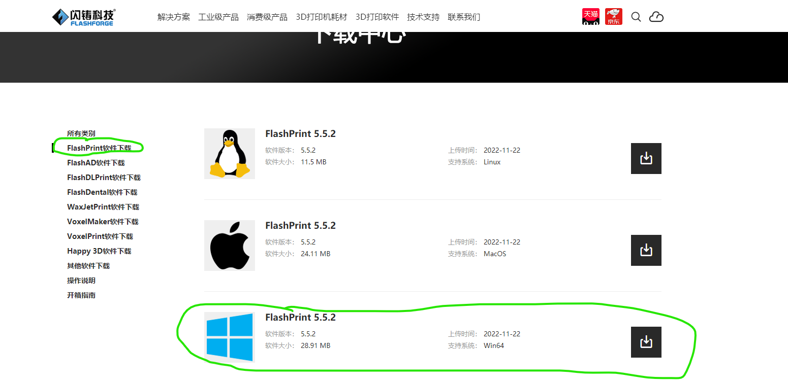The height and width of the screenshot is (383, 788).
Task: Open 开箱指南 category
Action: click(81, 295)
